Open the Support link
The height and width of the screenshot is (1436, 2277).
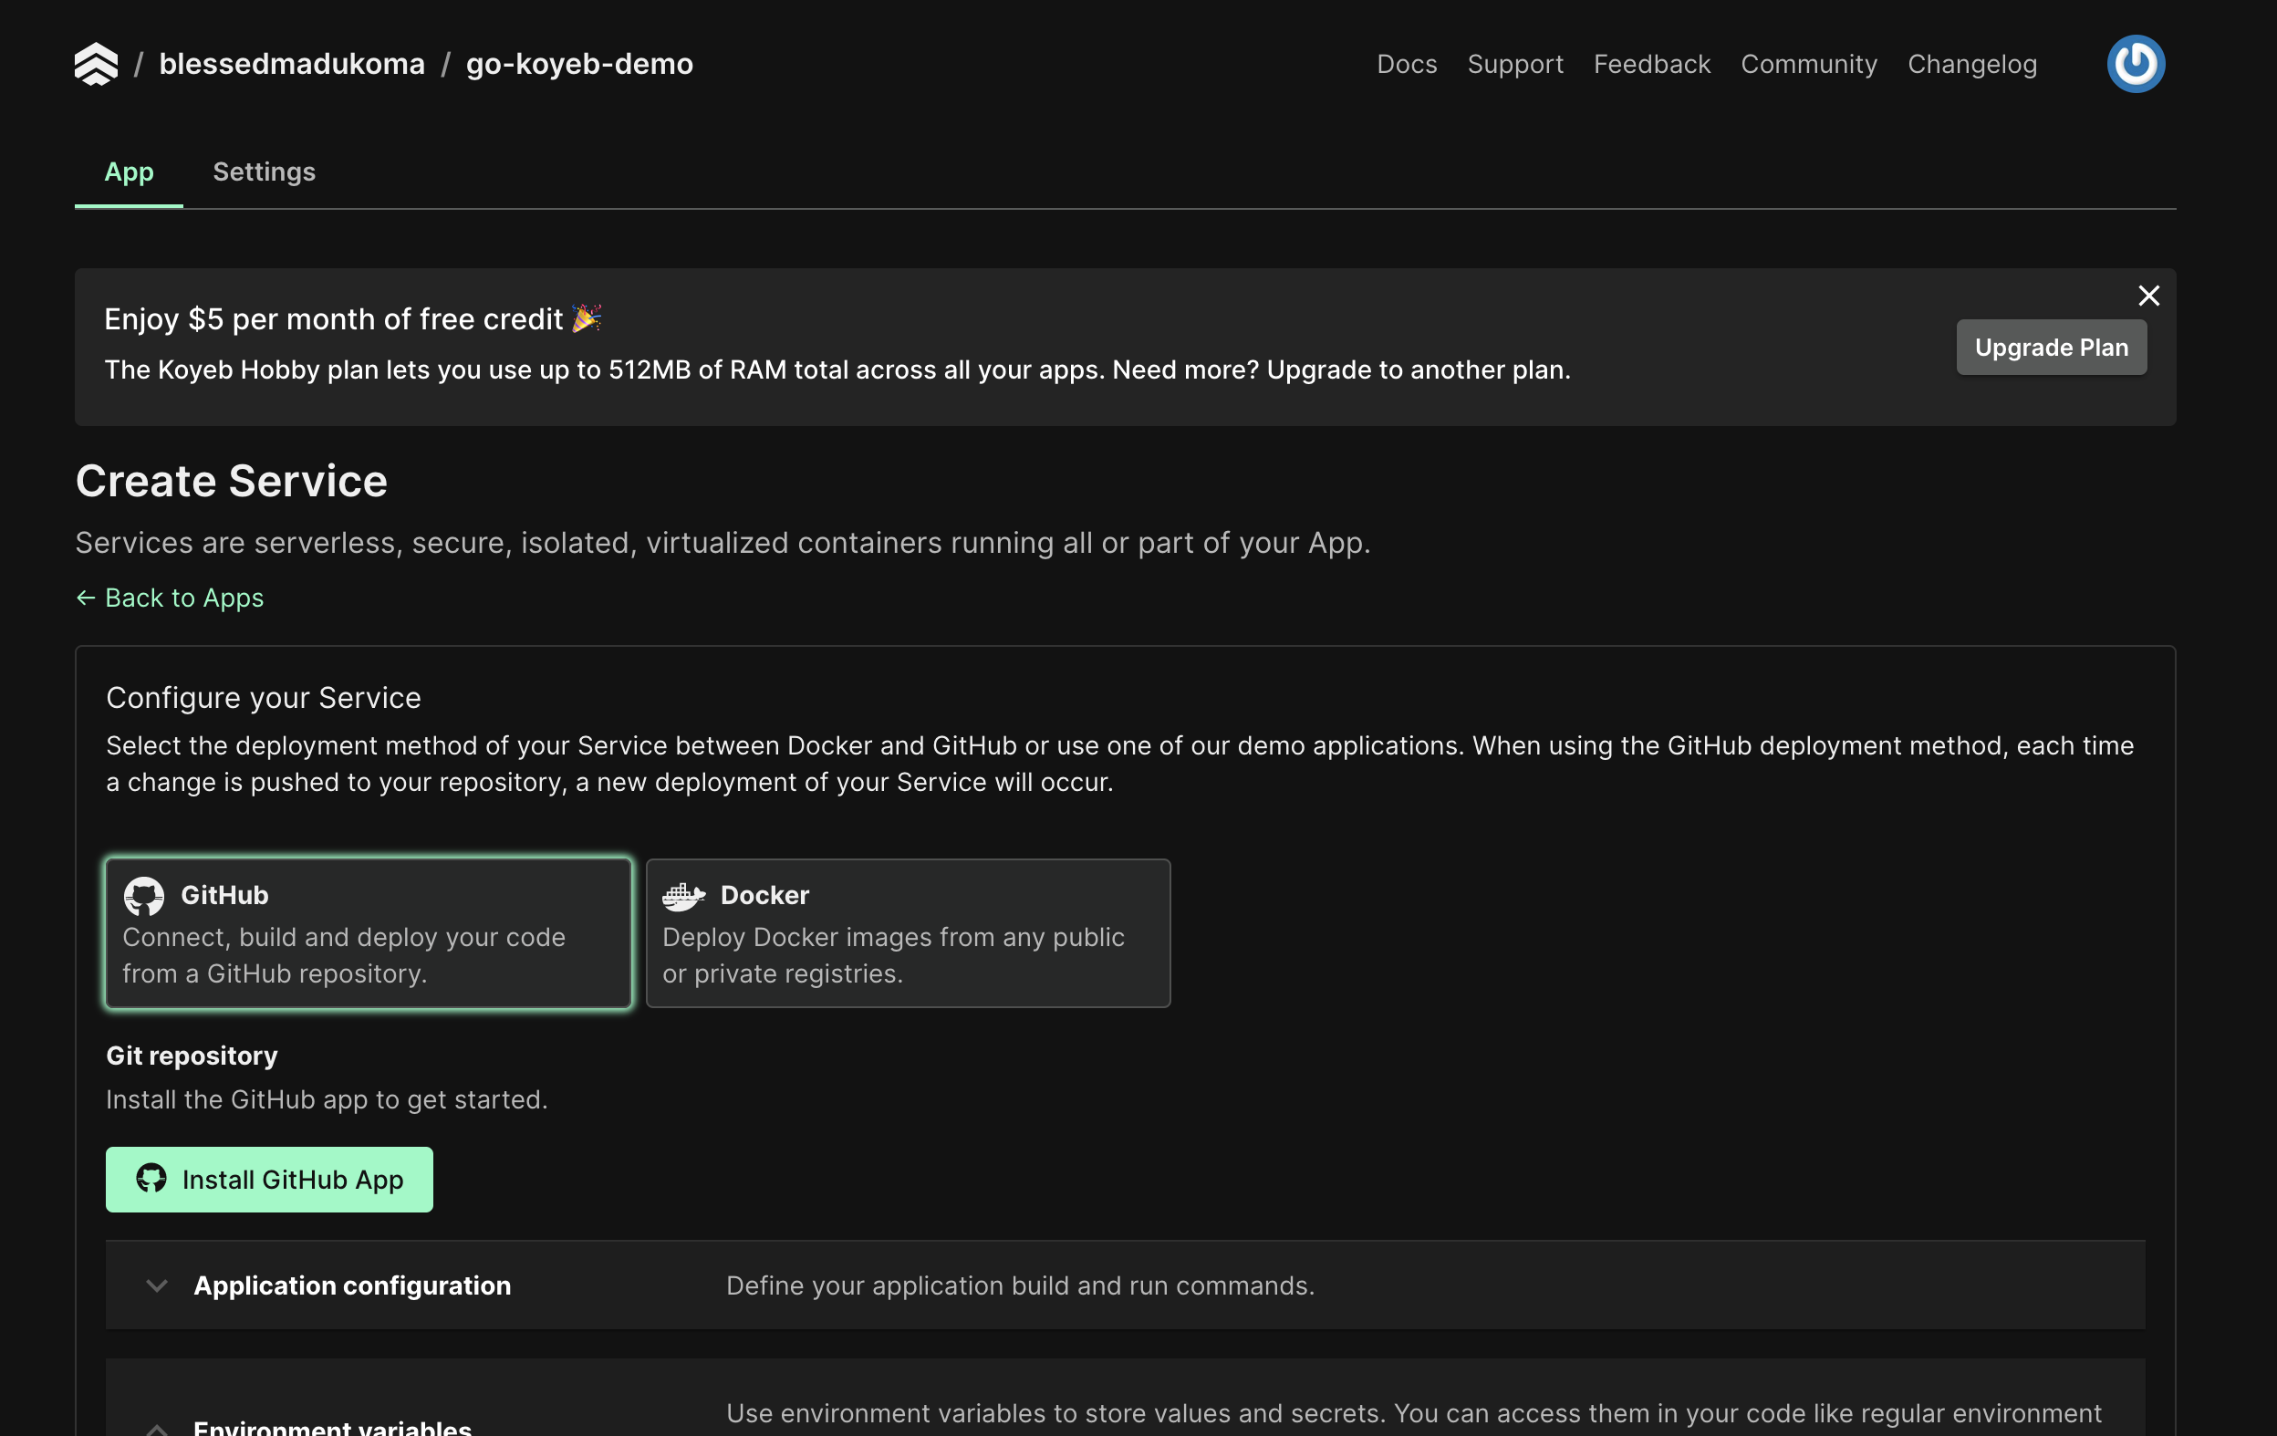1515,64
